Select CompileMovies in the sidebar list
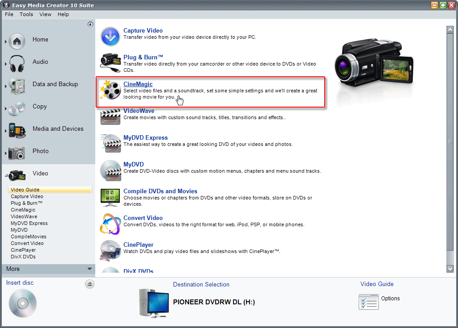 (29, 237)
